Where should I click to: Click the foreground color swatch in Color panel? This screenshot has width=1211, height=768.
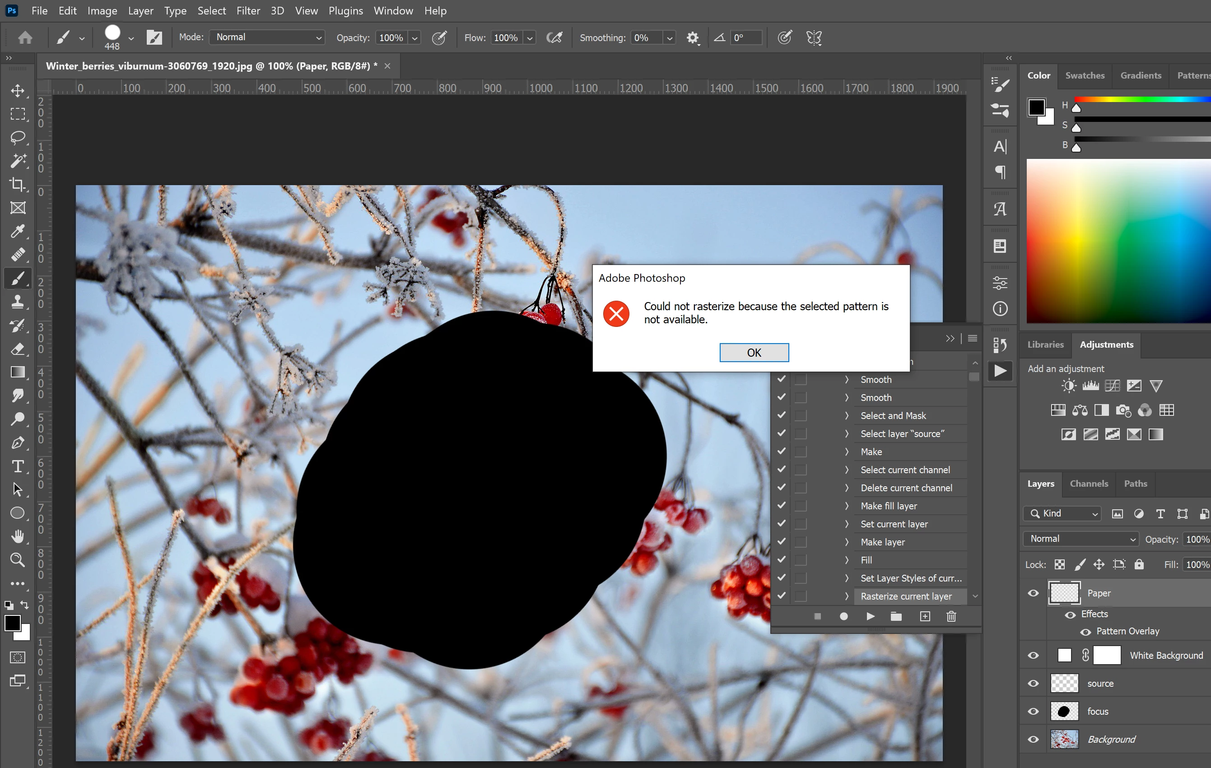click(x=1037, y=107)
